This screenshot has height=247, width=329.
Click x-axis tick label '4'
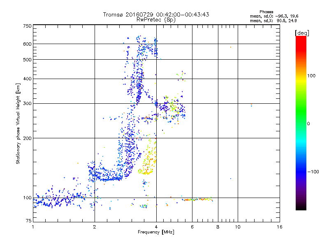click(156, 227)
